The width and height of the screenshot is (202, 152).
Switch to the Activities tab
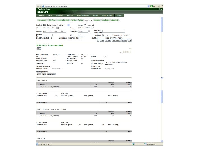[74, 20]
